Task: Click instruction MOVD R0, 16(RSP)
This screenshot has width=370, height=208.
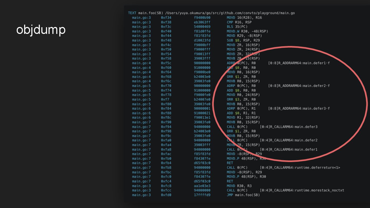Action: point(243,72)
